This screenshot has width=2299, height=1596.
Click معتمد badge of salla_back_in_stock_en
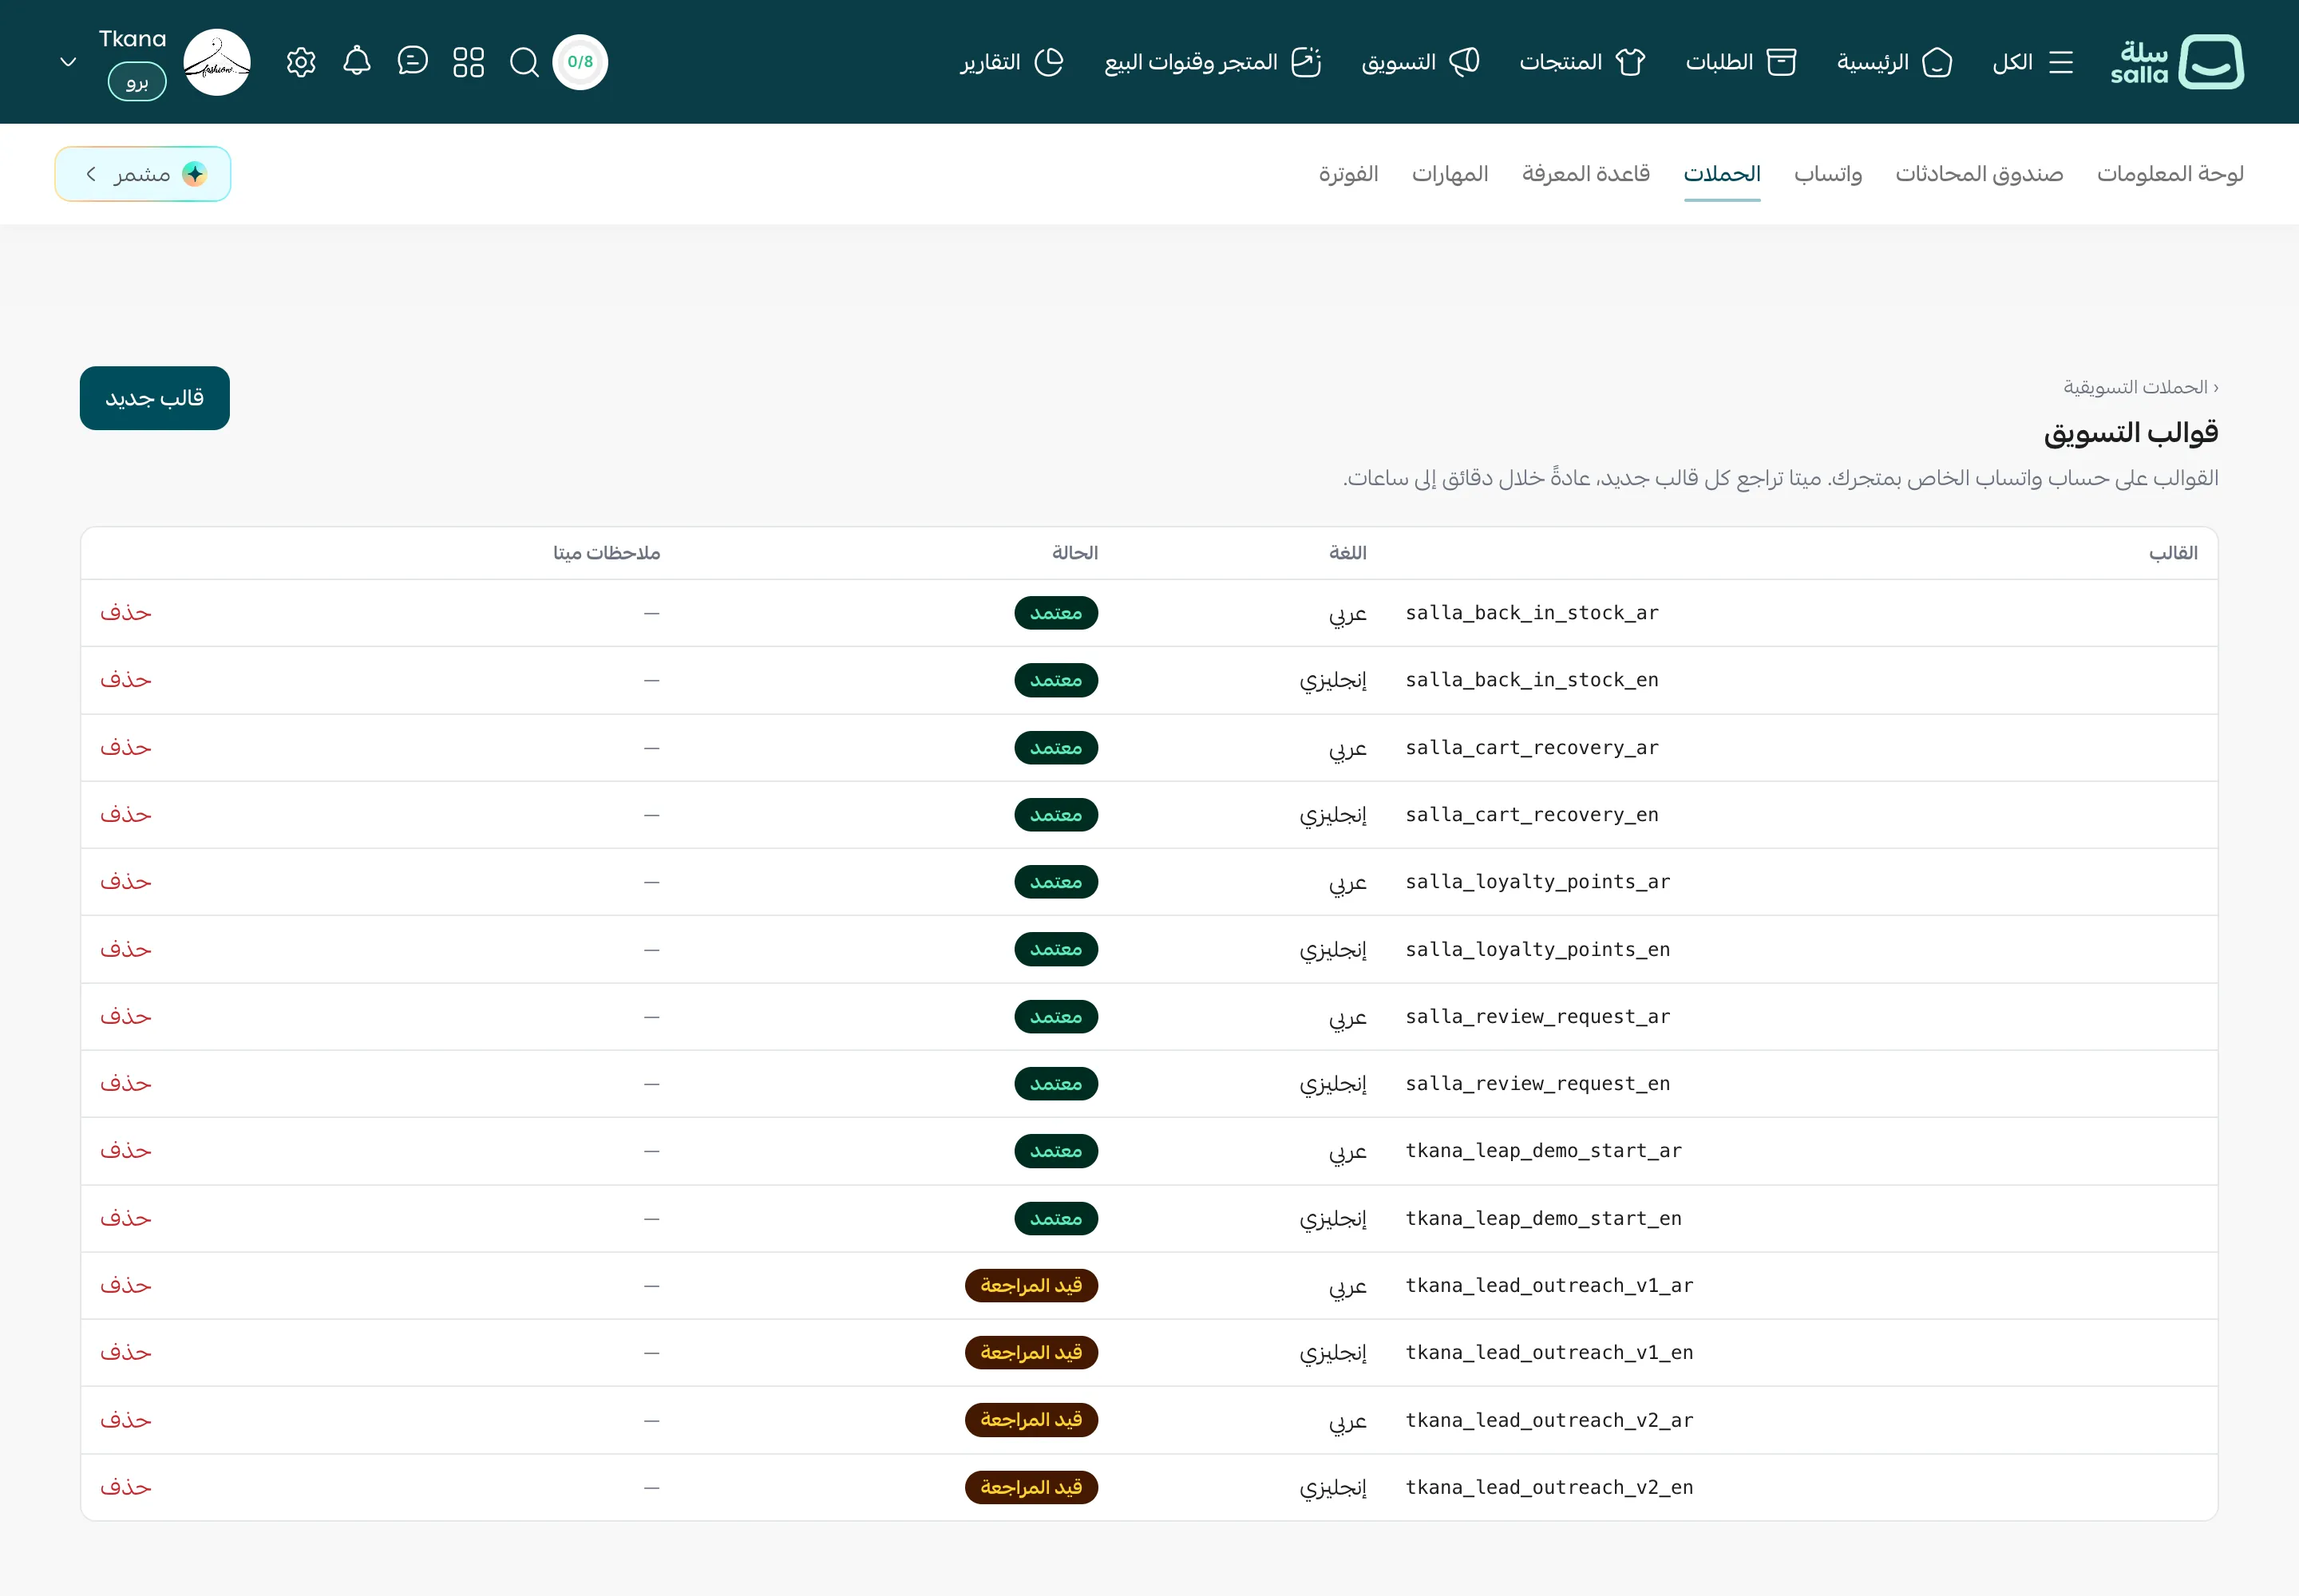[x=1056, y=680]
